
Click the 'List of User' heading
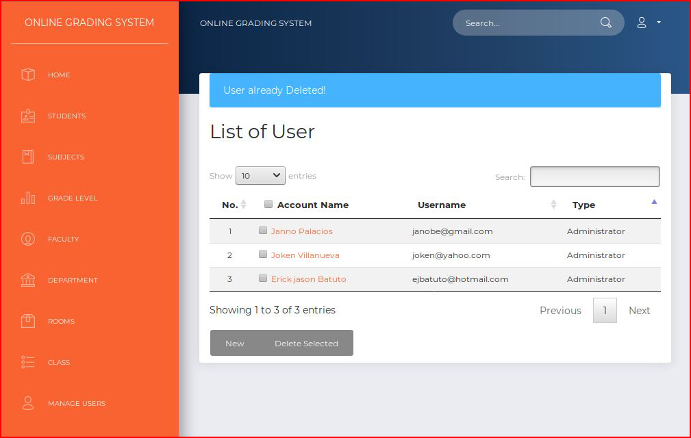tap(262, 131)
